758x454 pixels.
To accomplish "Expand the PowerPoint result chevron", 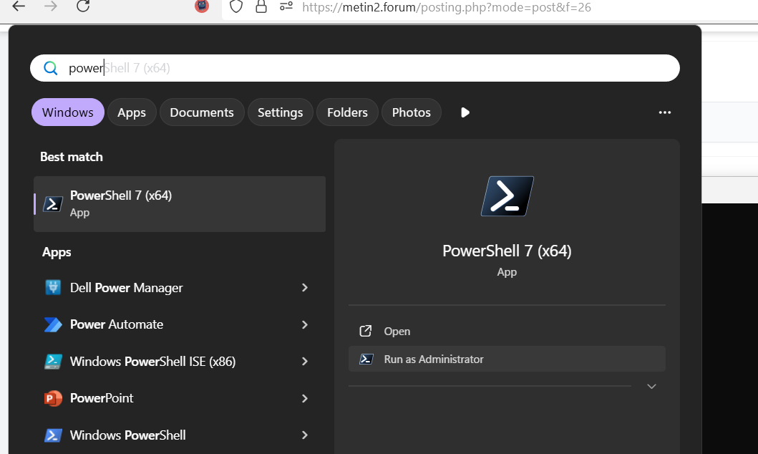I will tap(304, 398).
